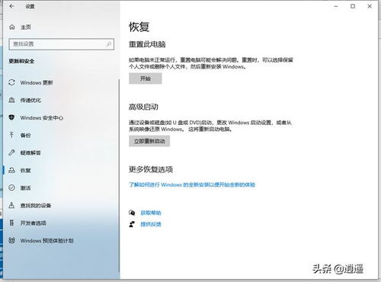The image size is (381, 282).
Task: Click the 设置 window title text
Action: [30, 6]
